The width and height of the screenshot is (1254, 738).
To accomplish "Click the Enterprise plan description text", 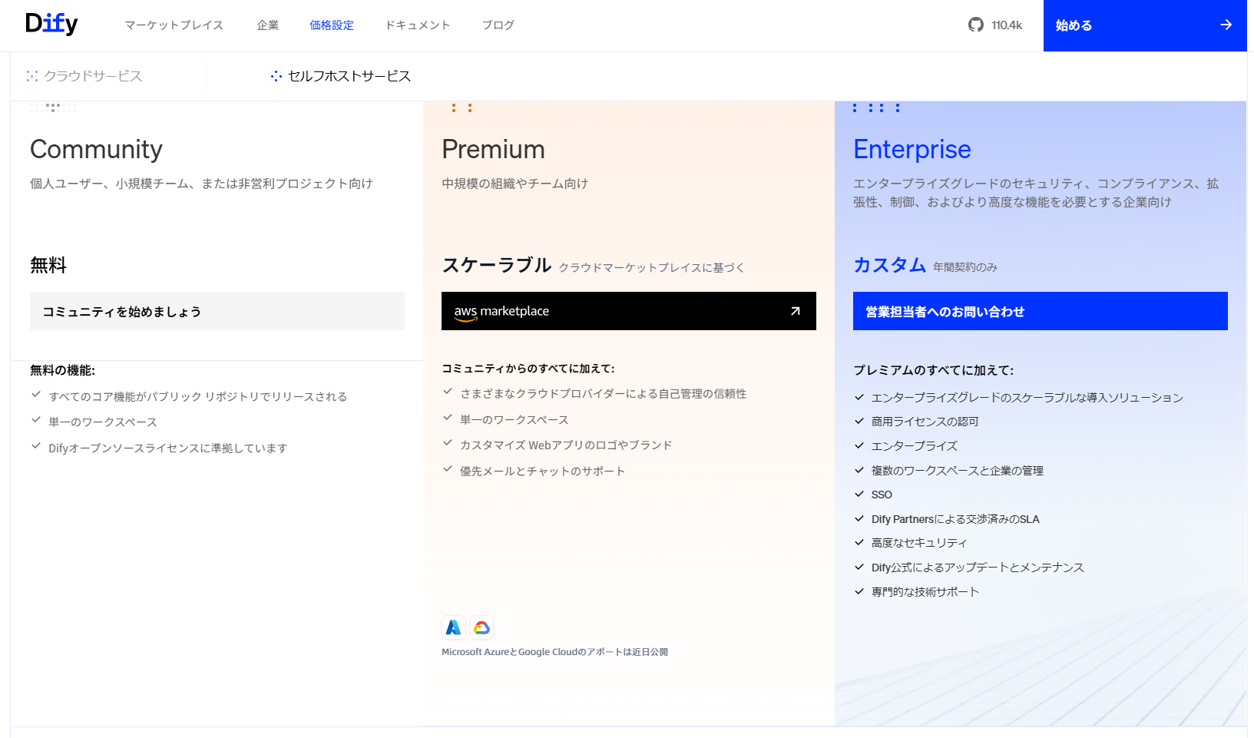I will point(1036,193).
